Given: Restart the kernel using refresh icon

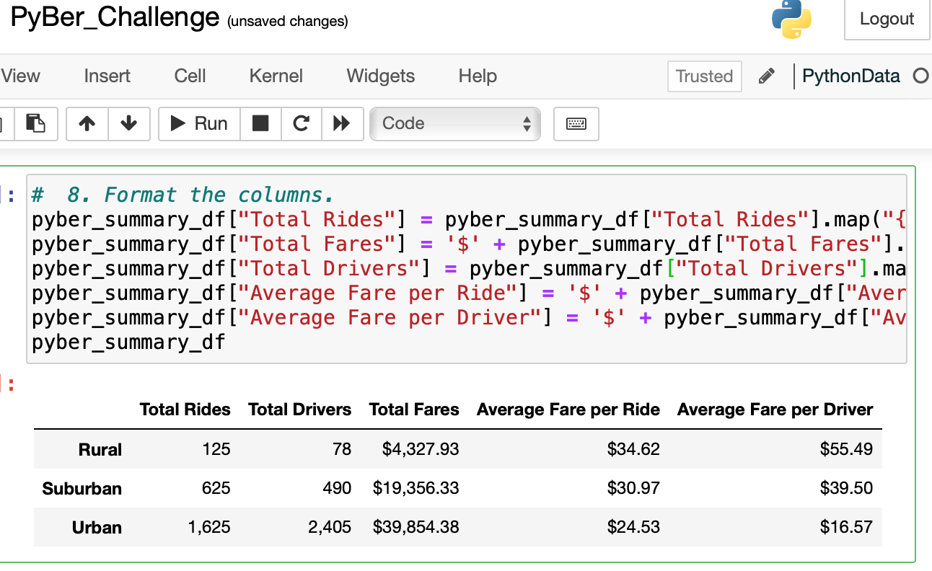Looking at the screenshot, I should coord(301,123).
